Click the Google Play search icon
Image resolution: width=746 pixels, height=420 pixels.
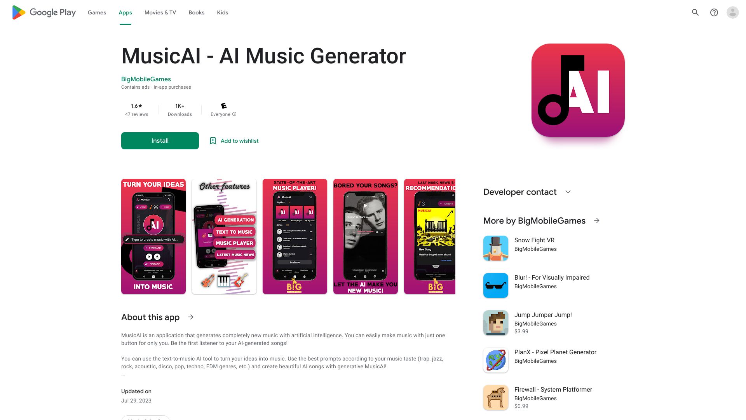[696, 12]
